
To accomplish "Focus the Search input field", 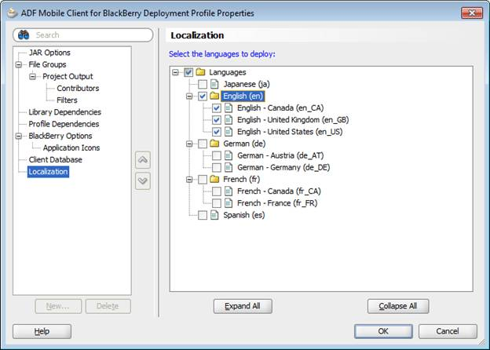I will [x=83, y=35].
